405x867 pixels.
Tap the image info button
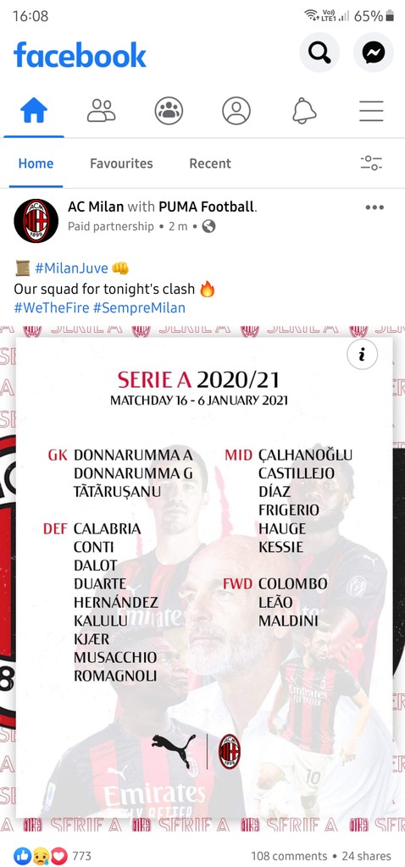click(x=362, y=355)
